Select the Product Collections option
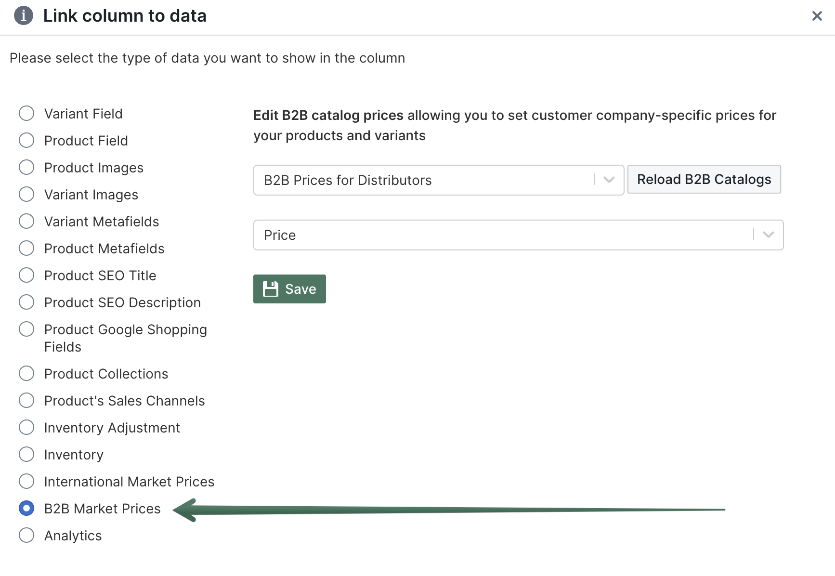 click(26, 373)
